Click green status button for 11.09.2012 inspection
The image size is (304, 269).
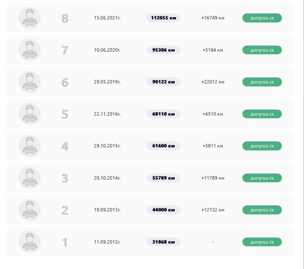coord(262,242)
